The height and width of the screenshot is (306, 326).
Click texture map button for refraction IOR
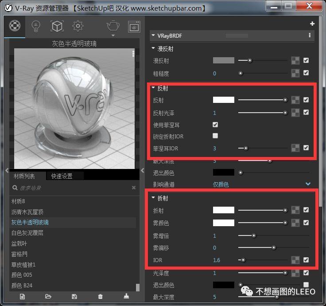tap(295, 260)
